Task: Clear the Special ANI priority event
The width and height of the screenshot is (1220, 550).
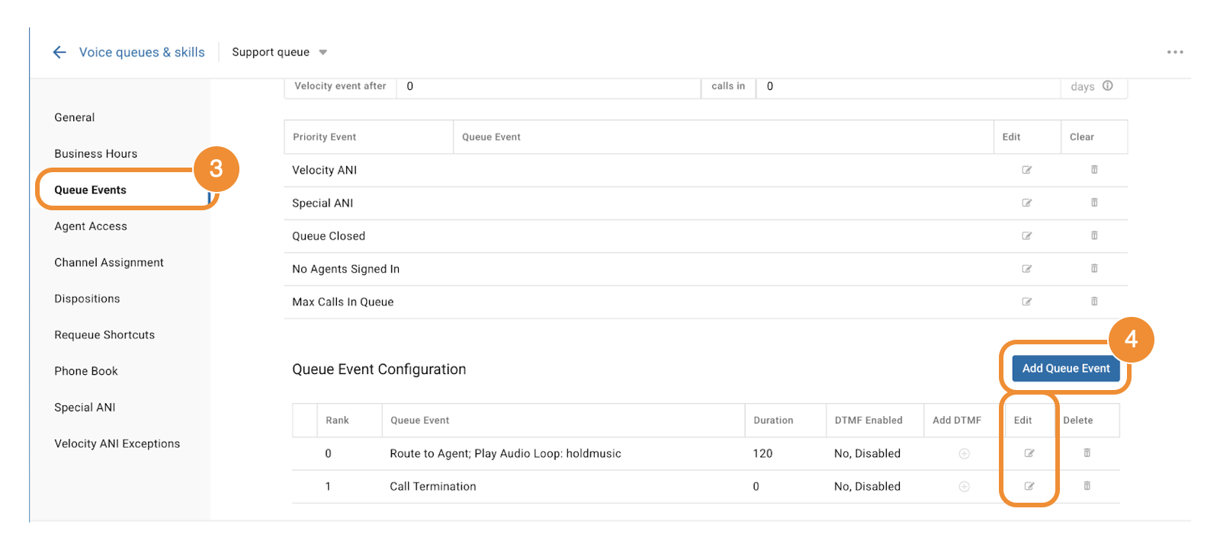Action: click(1093, 203)
